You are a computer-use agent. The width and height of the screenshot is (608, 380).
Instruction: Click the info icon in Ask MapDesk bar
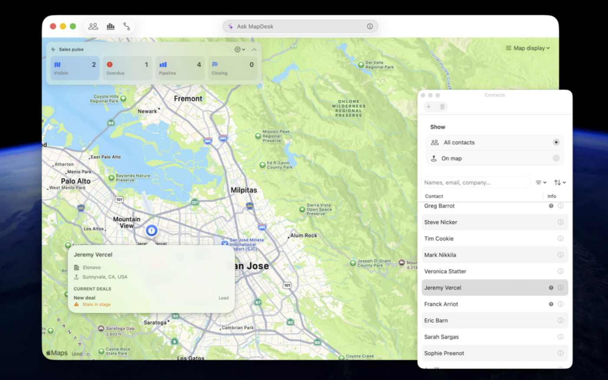click(x=370, y=26)
